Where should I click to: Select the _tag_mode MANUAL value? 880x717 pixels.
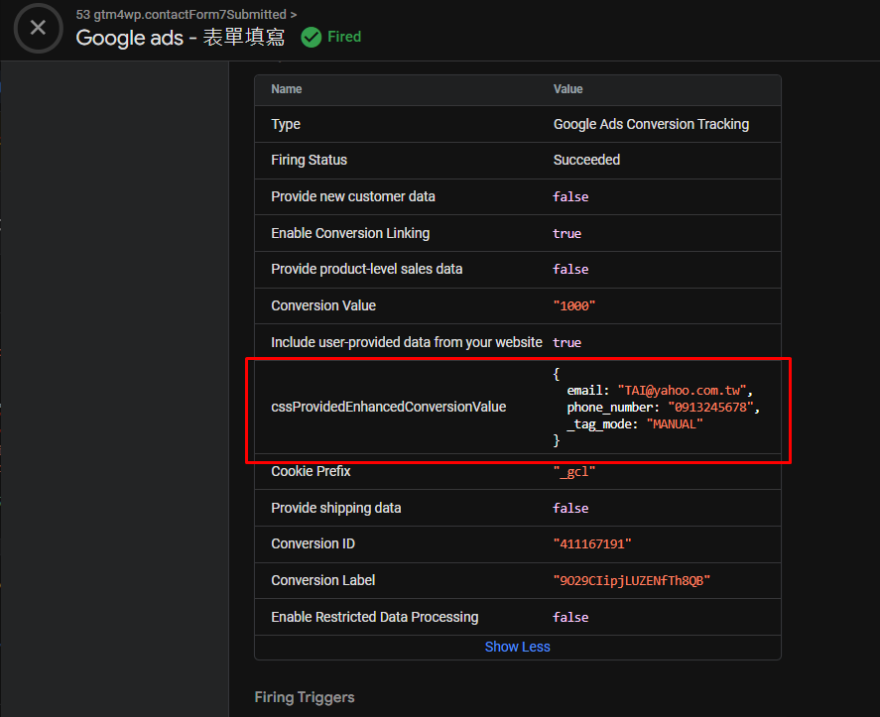tap(675, 424)
